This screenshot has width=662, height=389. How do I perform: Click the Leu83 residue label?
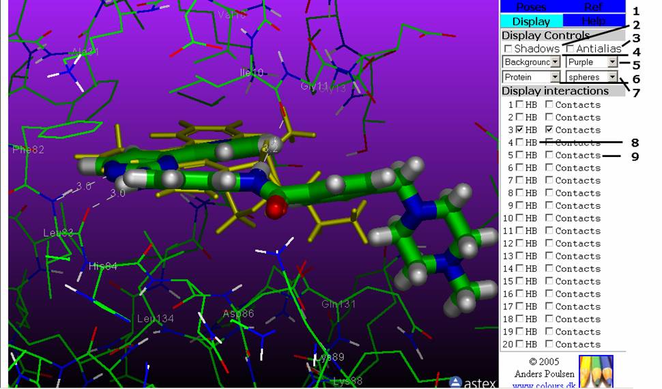(59, 233)
